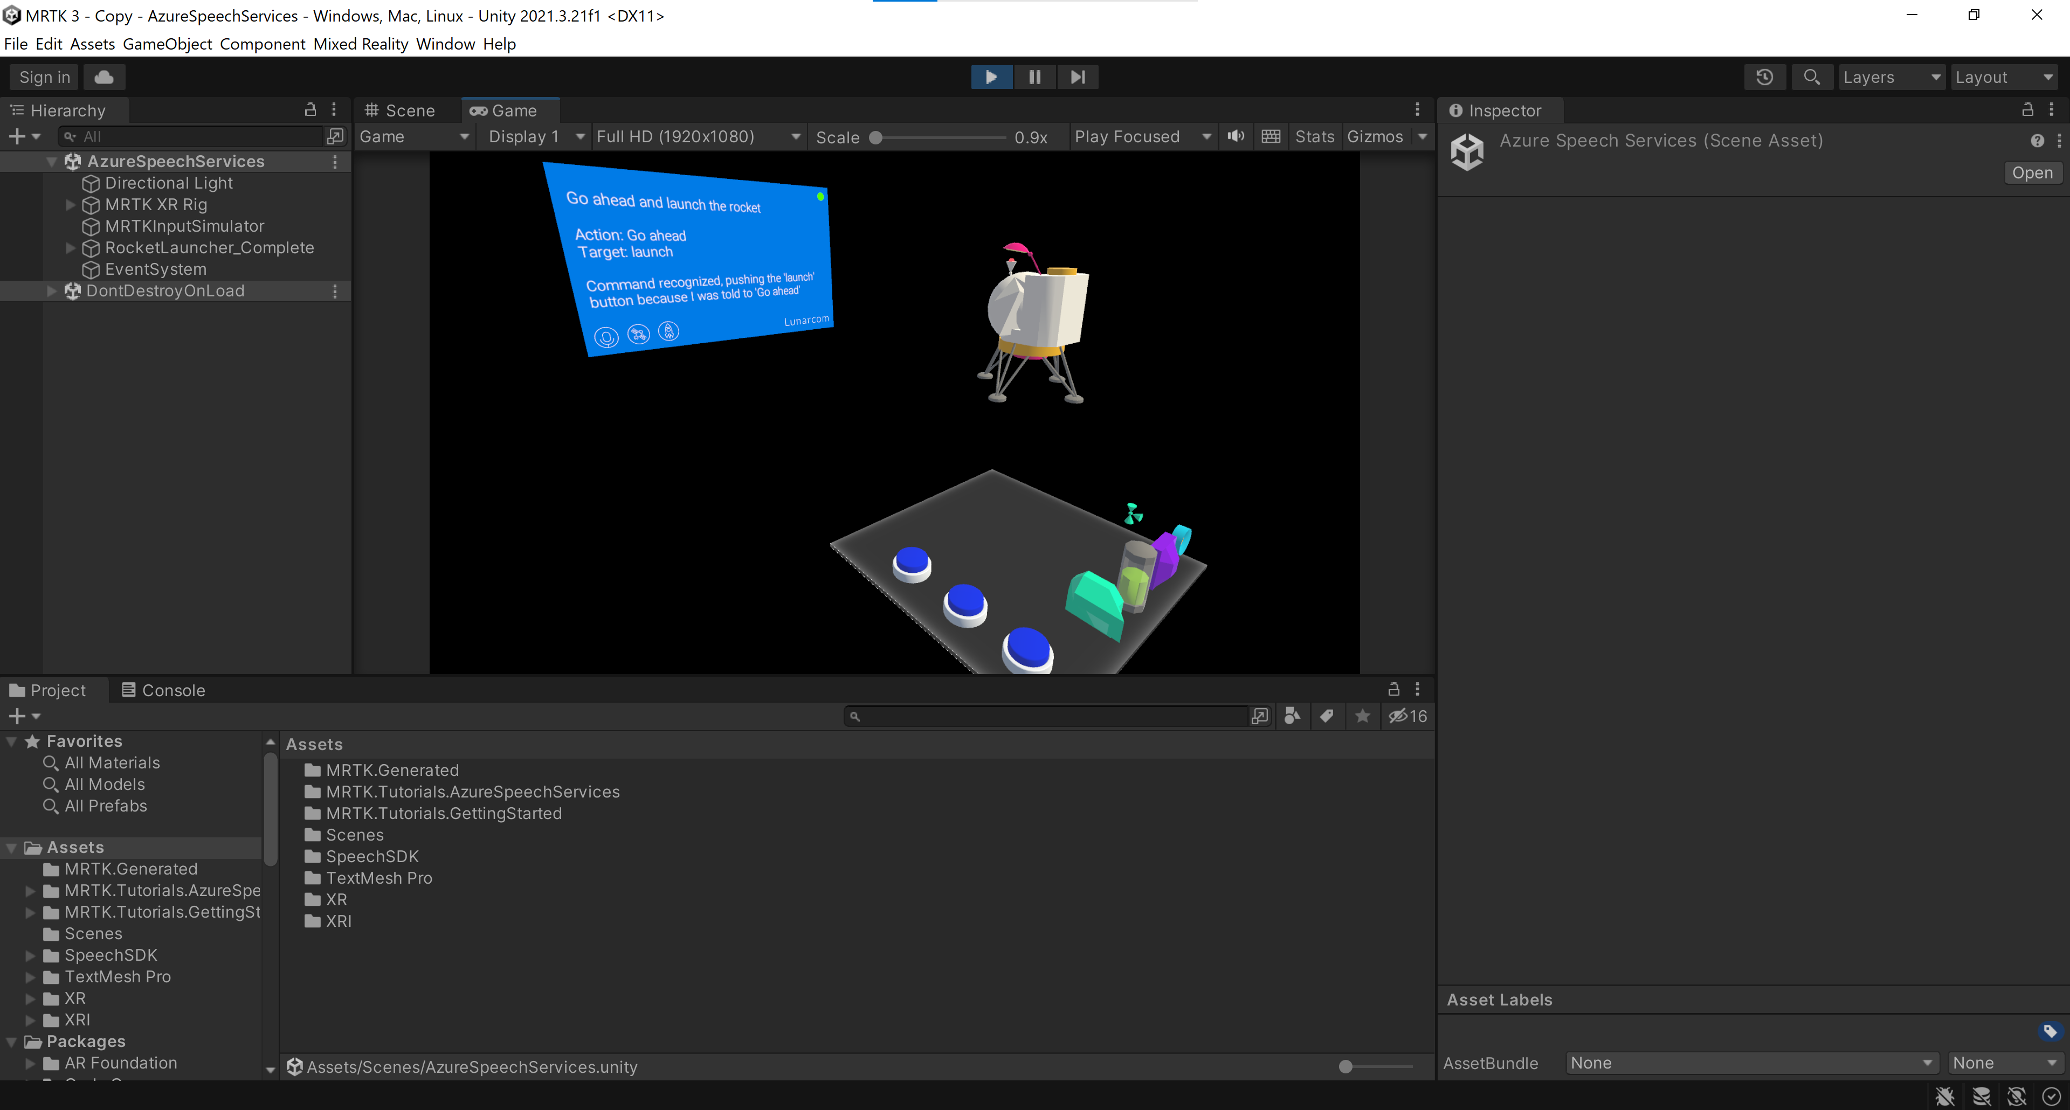This screenshot has height=1110, width=2070.
Task: Toggle the Inspector panel lock
Action: (x=2028, y=110)
